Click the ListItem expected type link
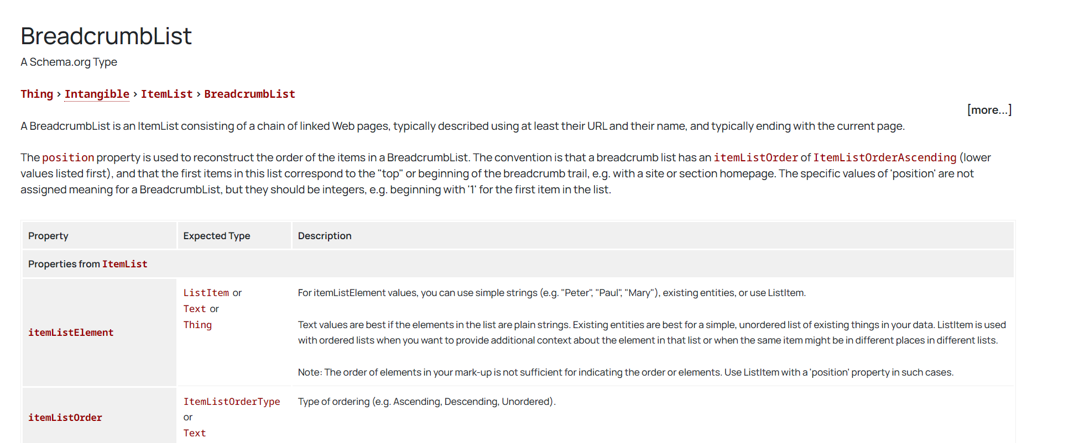Image resolution: width=1079 pixels, height=443 pixels. click(206, 293)
